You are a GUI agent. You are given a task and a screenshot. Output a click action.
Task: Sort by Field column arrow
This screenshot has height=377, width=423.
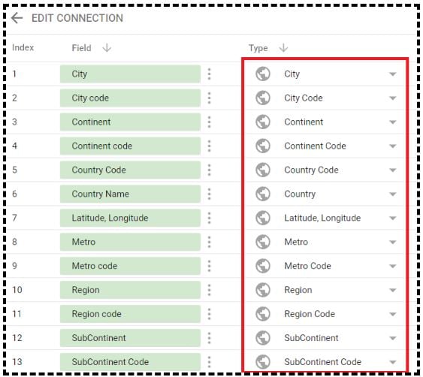pyautogui.click(x=107, y=48)
